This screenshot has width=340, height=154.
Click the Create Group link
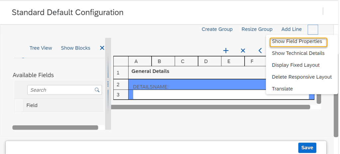(217, 29)
